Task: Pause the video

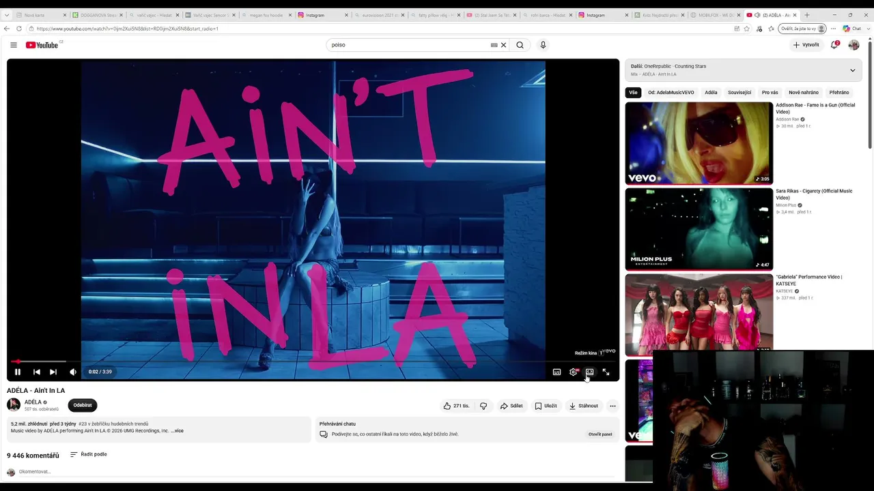Action: pos(18,372)
